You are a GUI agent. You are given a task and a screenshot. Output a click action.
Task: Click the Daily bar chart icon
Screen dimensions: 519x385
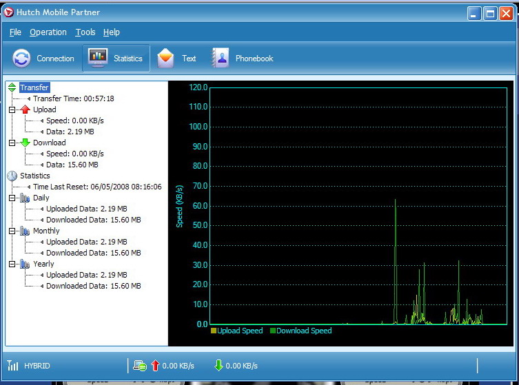tap(25, 198)
